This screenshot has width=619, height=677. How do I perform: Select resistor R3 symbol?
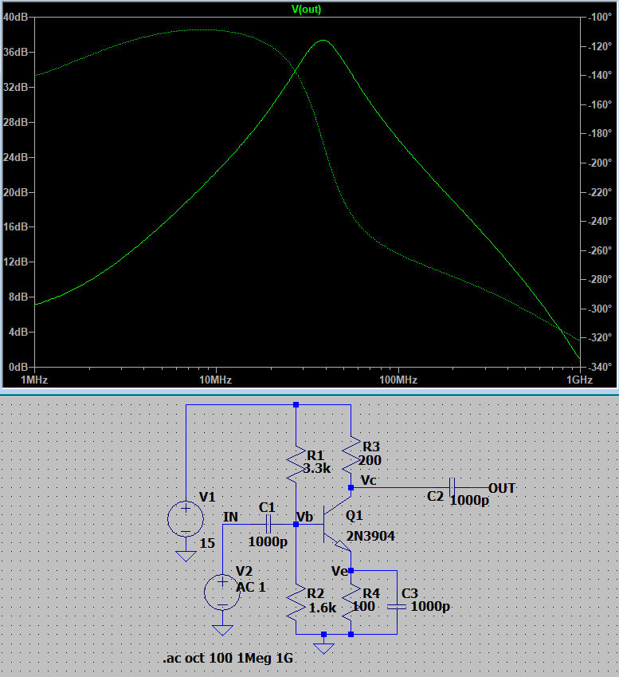[x=351, y=456]
